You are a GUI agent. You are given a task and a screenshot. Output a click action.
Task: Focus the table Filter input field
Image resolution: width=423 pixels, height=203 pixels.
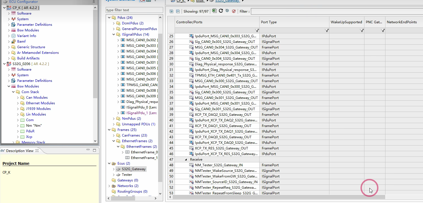pos(337,11)
